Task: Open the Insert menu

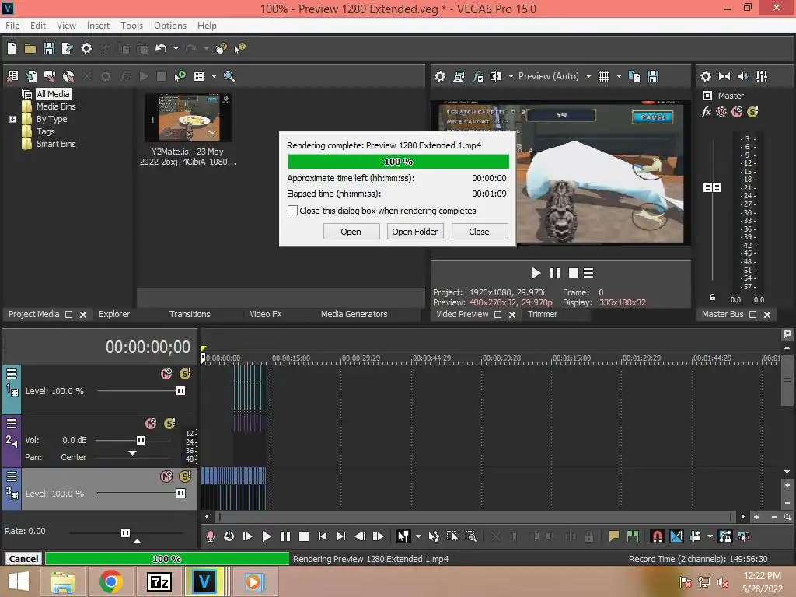Action: coord(98,26)
